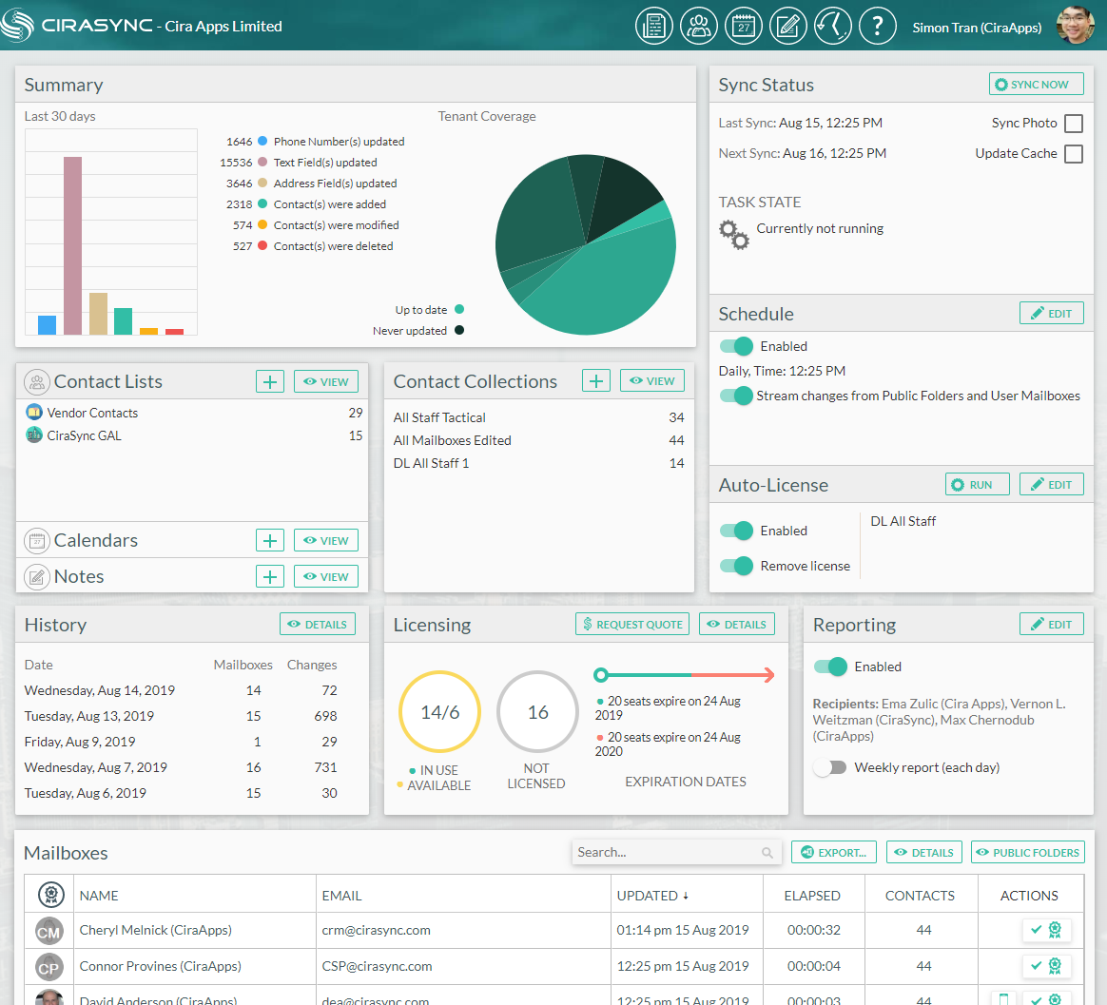Click the magnifier icon in the Mailboxes search box

tap(767, 852)
